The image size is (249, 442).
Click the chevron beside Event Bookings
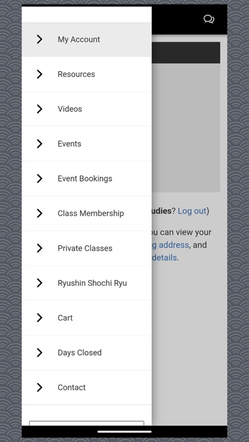(39, 178)
